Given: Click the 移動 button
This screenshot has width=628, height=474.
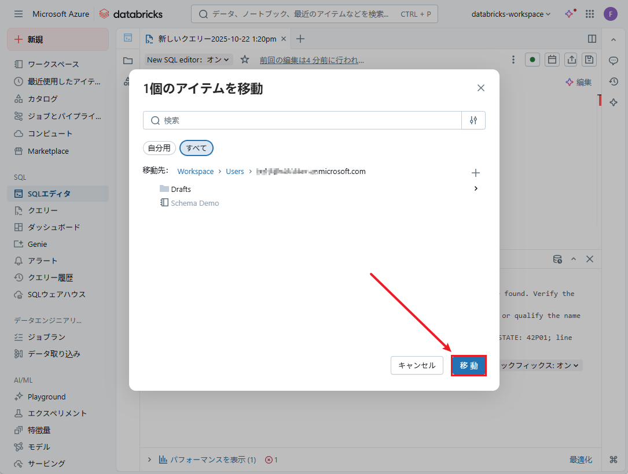Looking at the screenshot, I should click(x=468, y=365).
